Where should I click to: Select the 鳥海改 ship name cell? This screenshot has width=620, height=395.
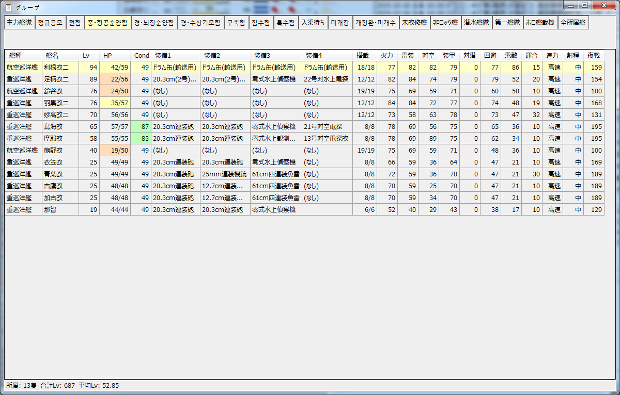(x=60, y=126)
